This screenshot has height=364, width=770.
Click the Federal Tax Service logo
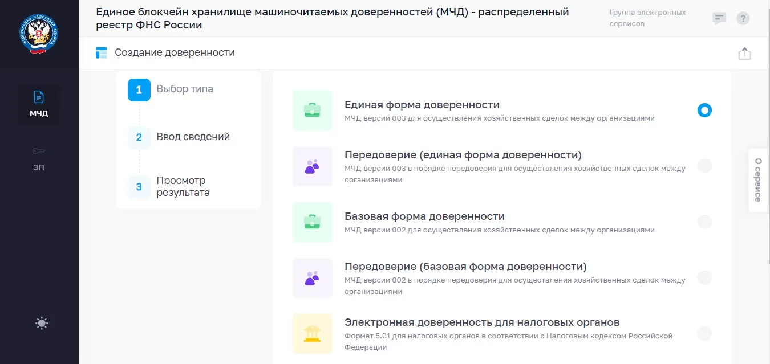[x=39, y=34]
